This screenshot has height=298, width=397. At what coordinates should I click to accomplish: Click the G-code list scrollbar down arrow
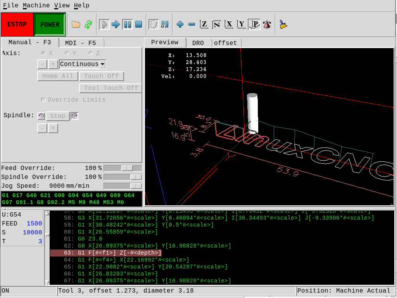[47, 282]
